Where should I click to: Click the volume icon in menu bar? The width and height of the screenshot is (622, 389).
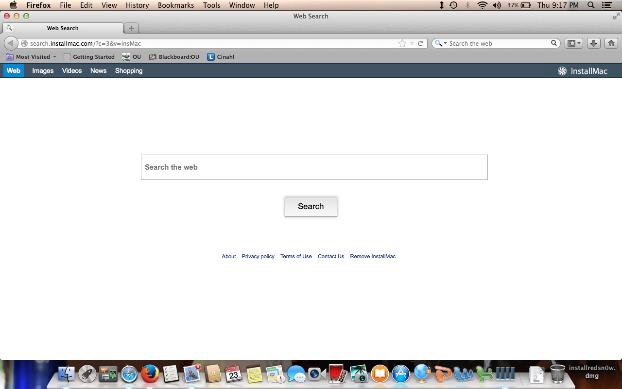497,5
